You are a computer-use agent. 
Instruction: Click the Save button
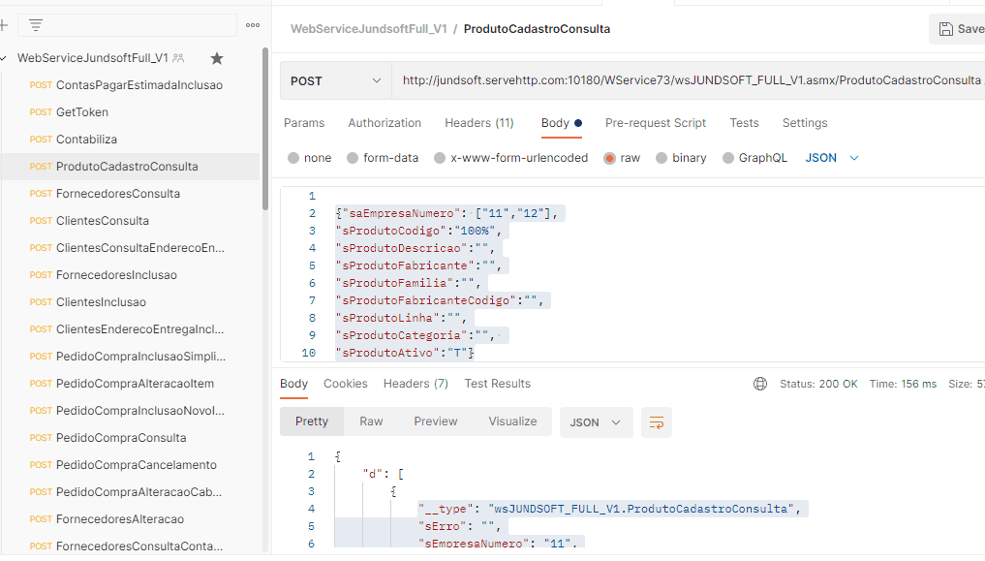pos(957,29)
